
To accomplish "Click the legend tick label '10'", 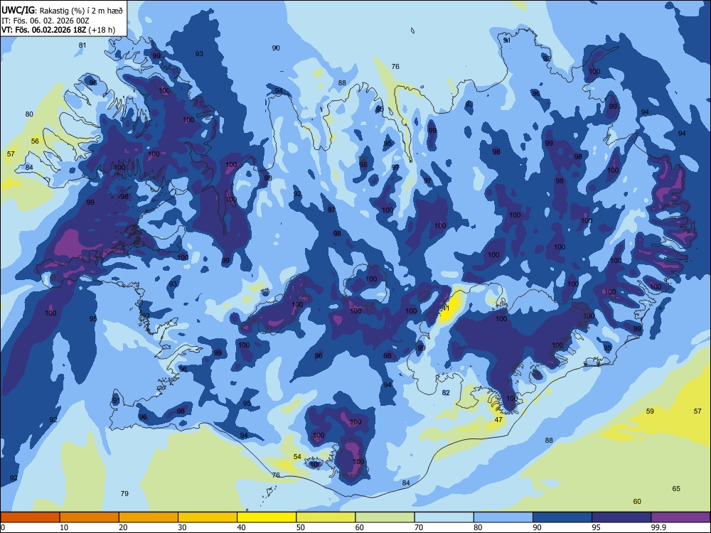I will point(64,527).
